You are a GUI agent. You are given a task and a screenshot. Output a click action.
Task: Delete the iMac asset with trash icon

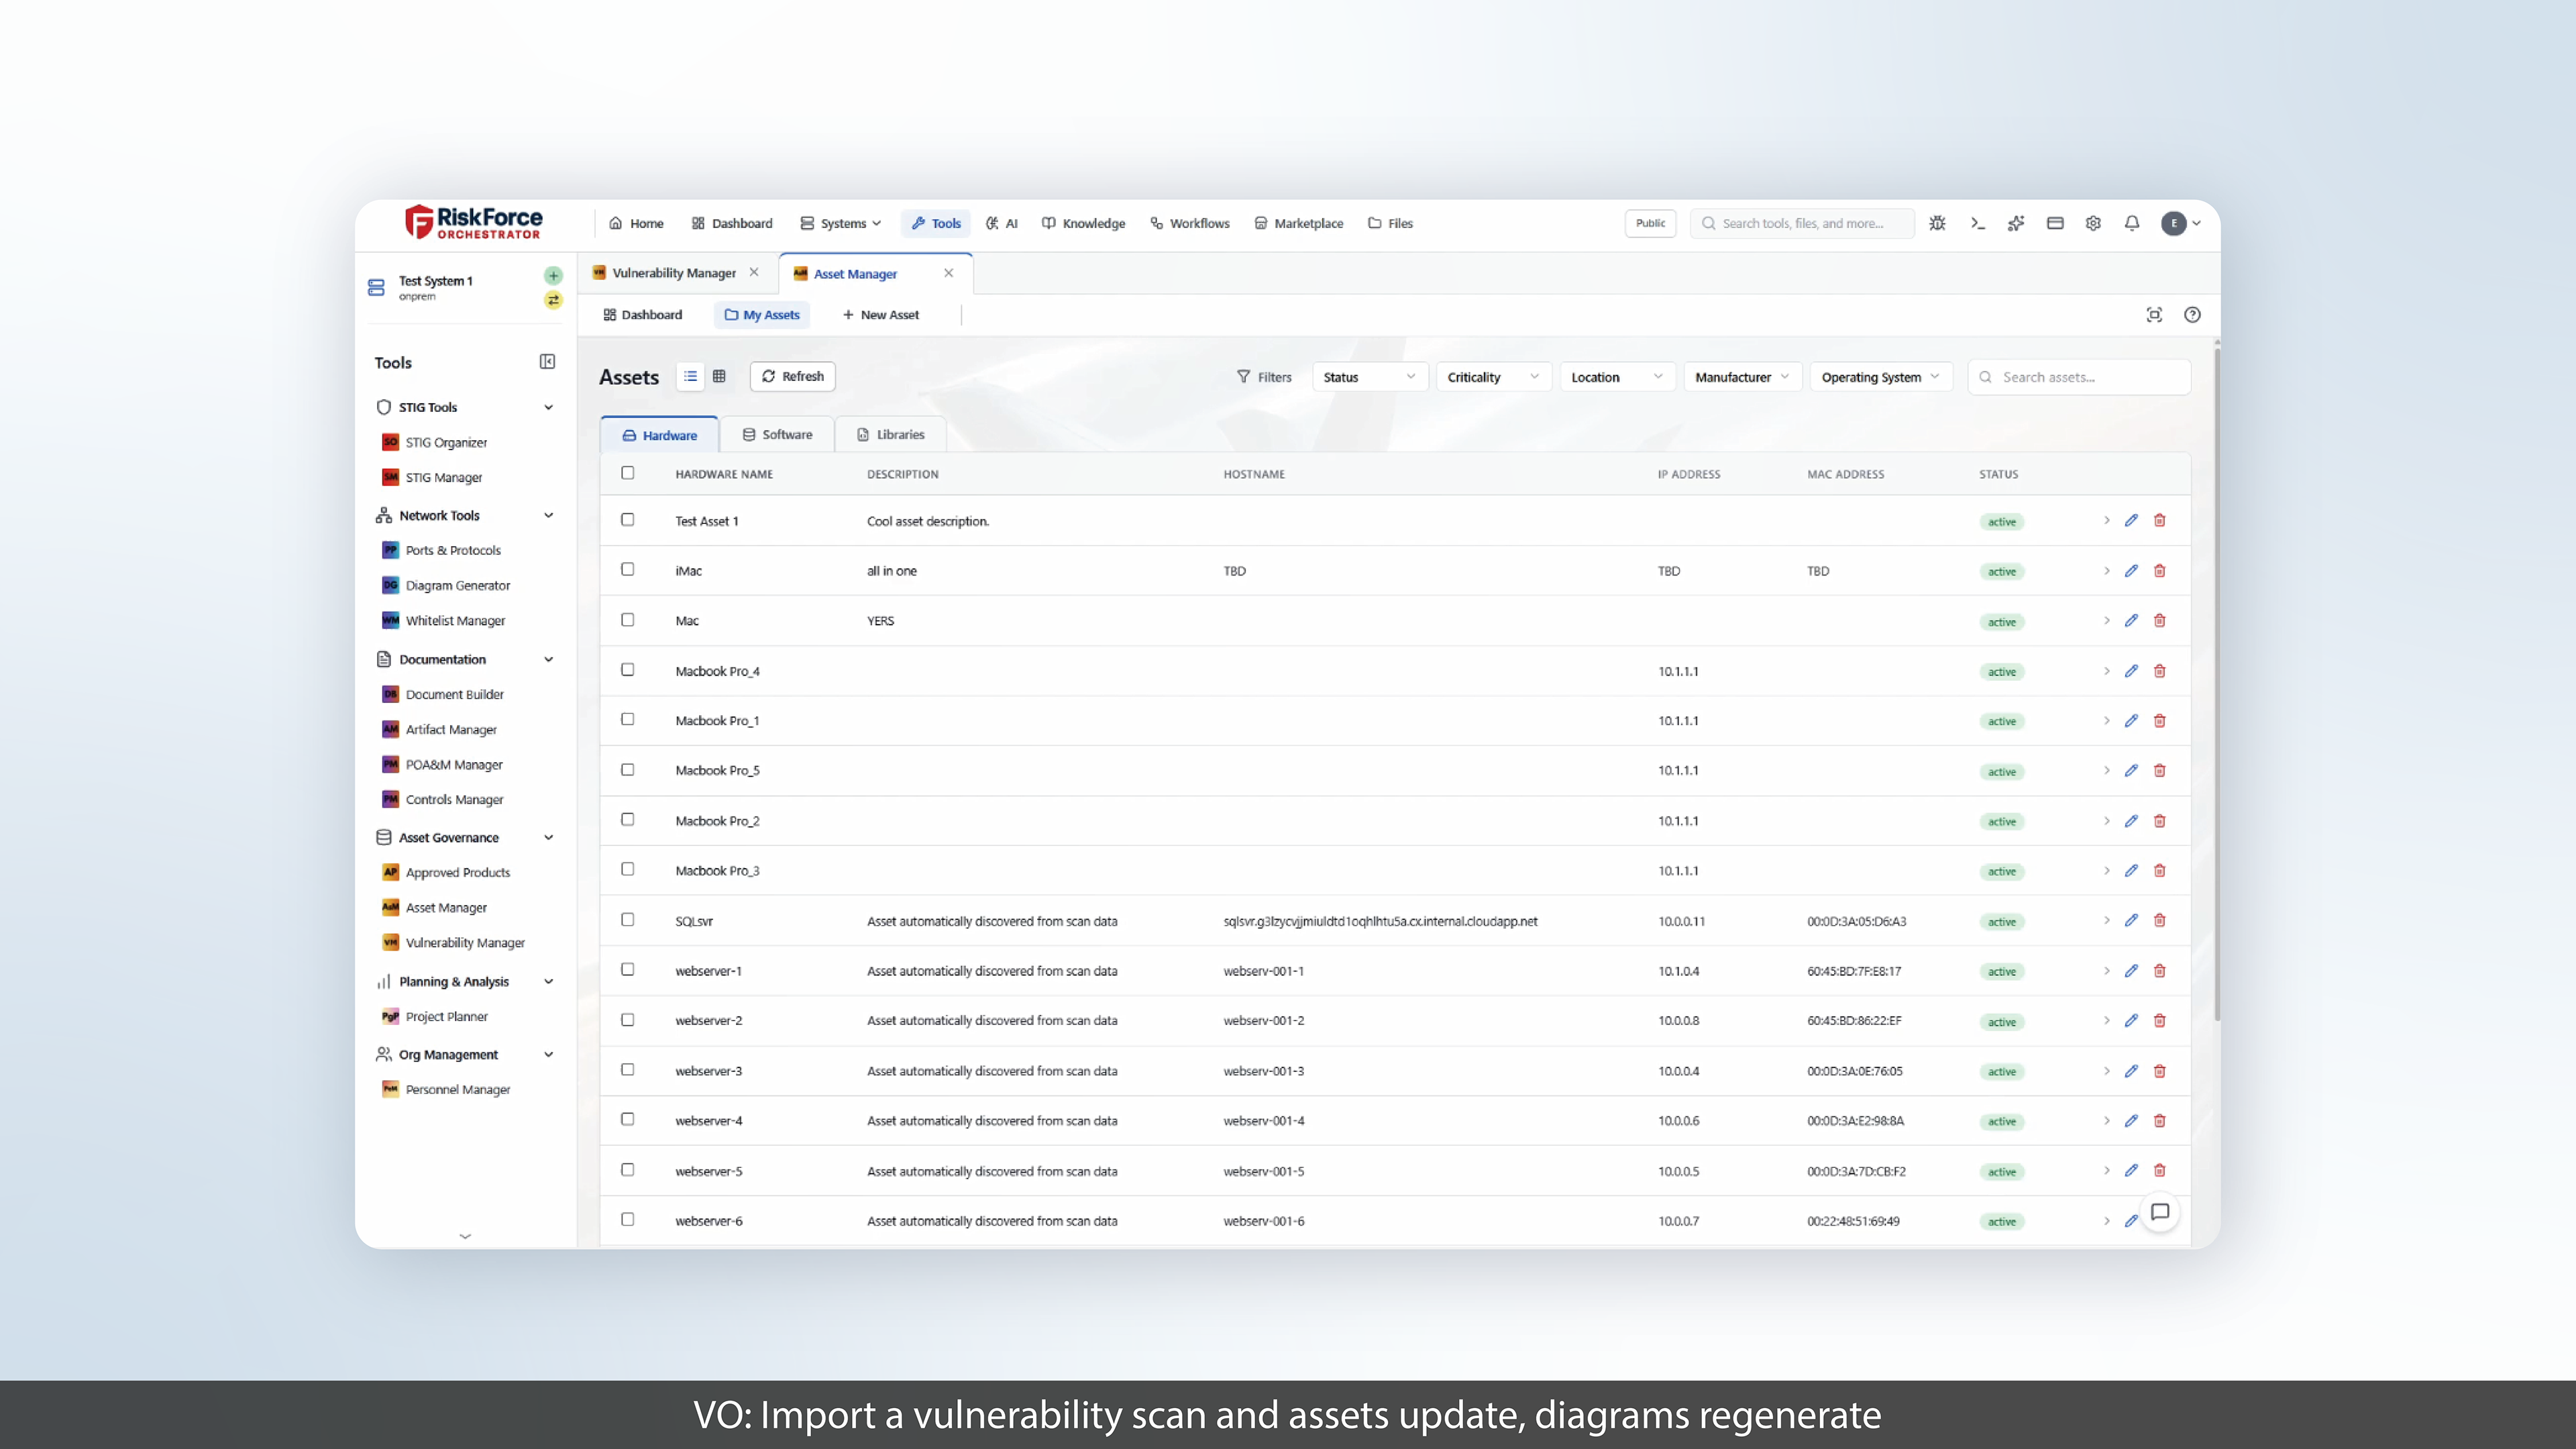click(2160, 571)
